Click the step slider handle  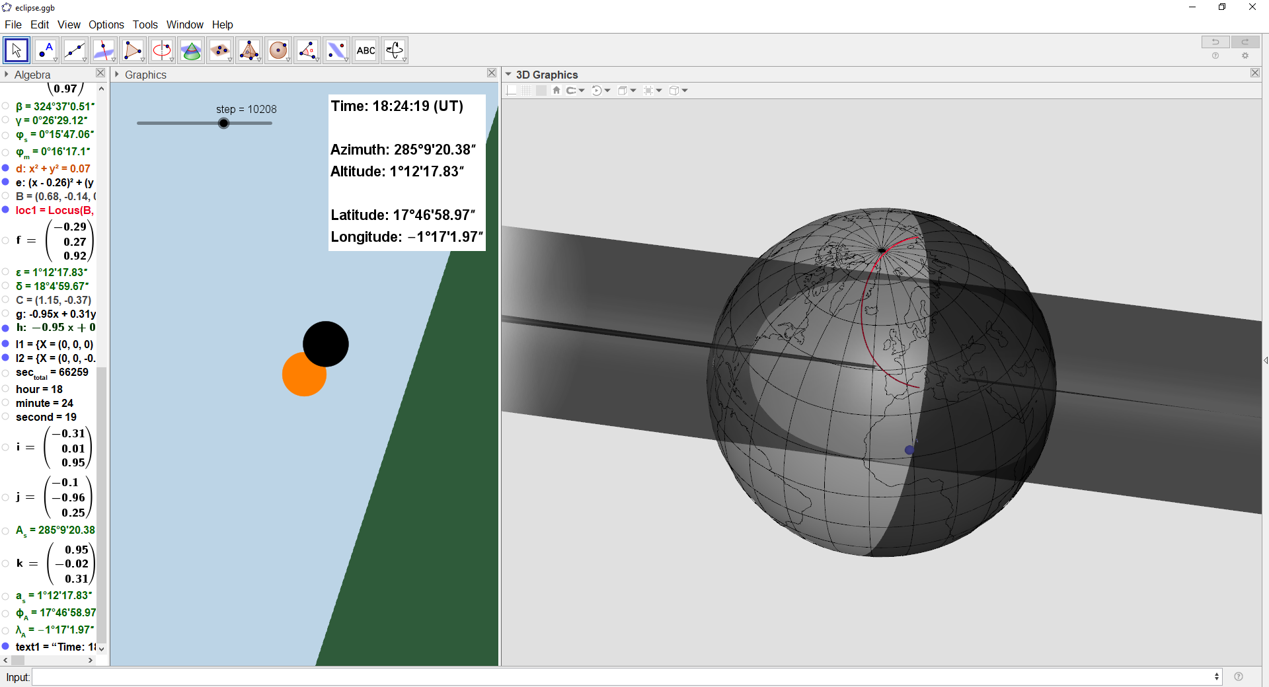point(224,124)
